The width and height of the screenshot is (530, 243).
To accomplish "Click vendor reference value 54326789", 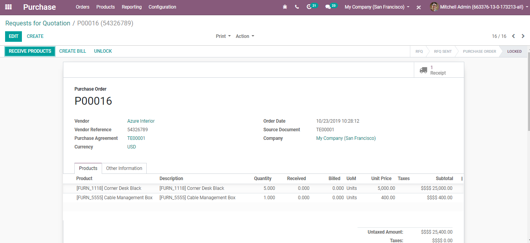I will tap(138, 130).
